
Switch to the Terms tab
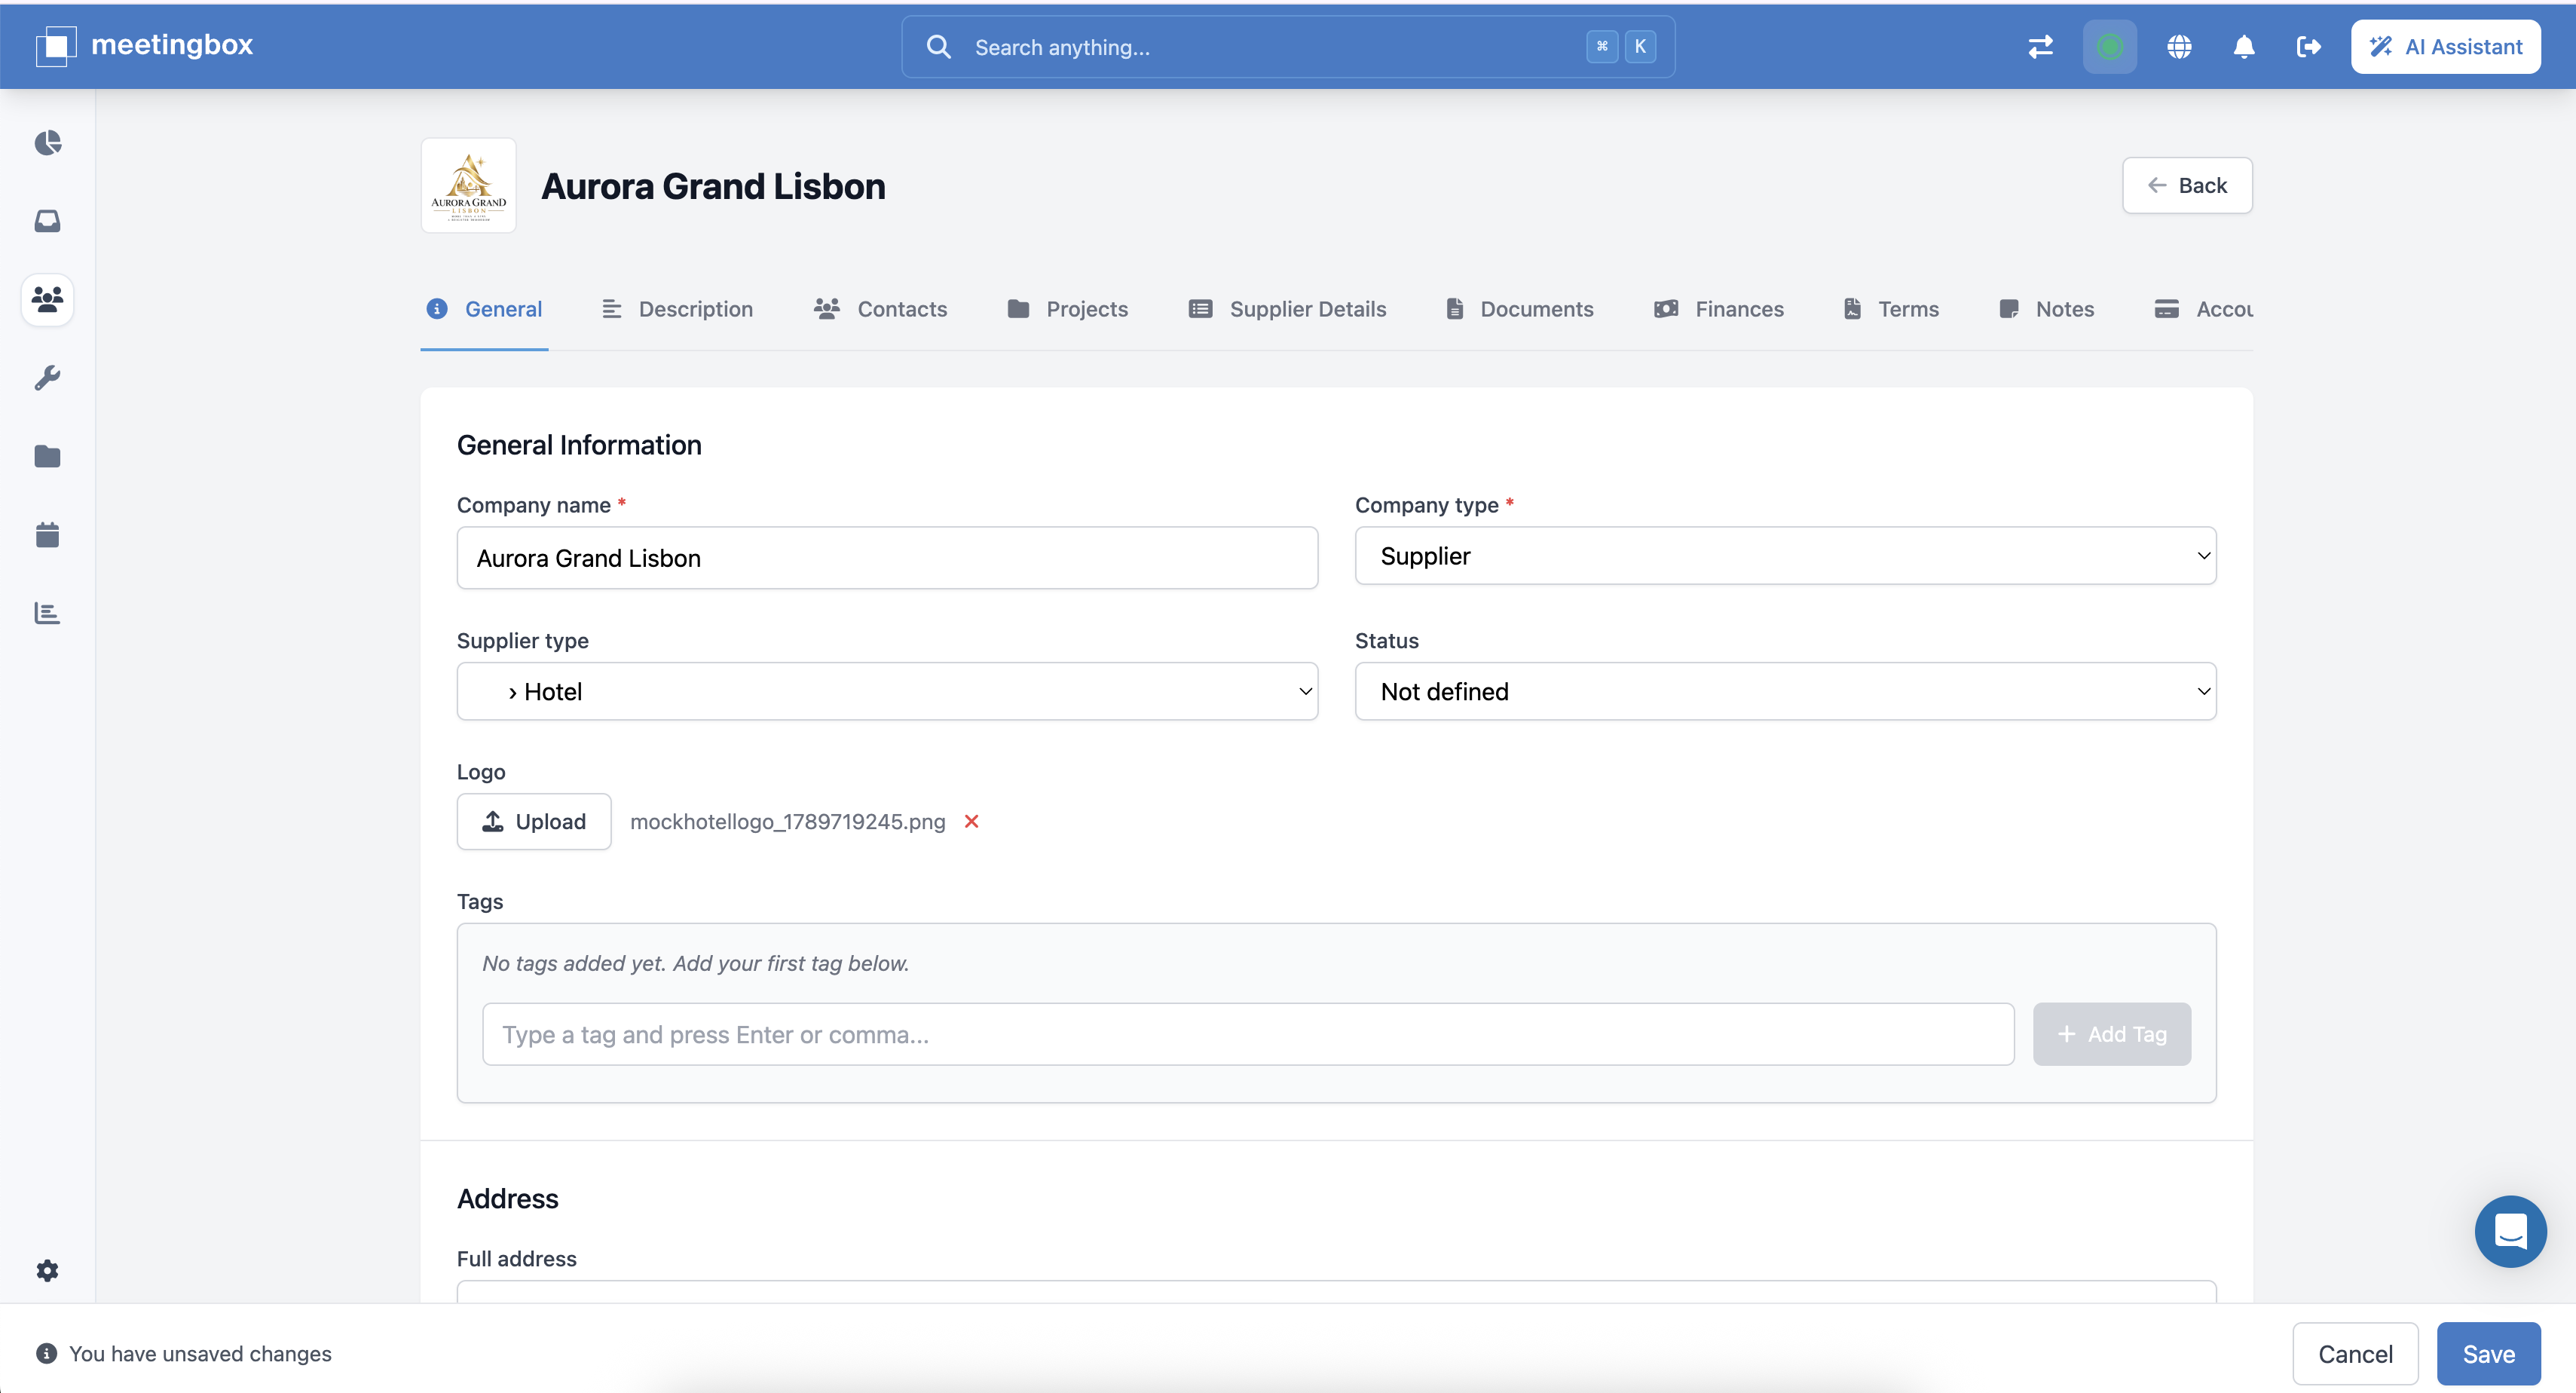(x=1891, y=309)
